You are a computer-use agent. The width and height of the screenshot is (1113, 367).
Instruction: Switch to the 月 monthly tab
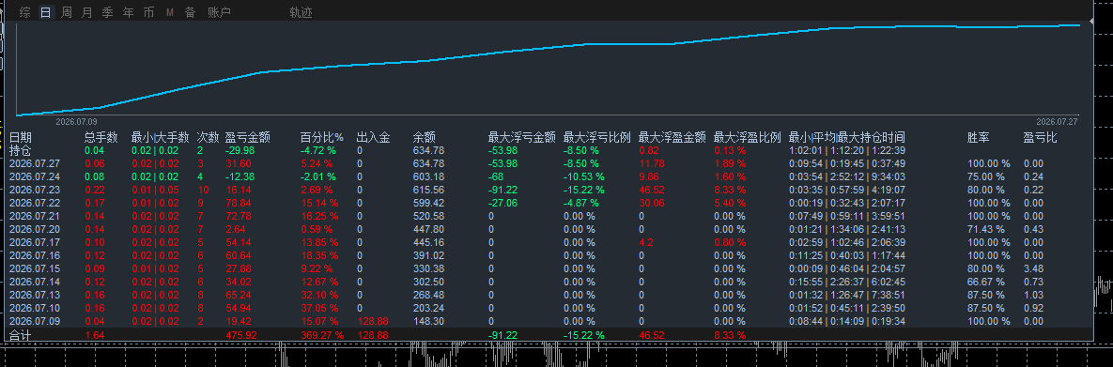tap(86, 13)
